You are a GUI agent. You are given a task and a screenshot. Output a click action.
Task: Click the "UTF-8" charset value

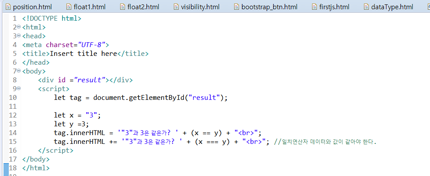(x=92, y=45)
